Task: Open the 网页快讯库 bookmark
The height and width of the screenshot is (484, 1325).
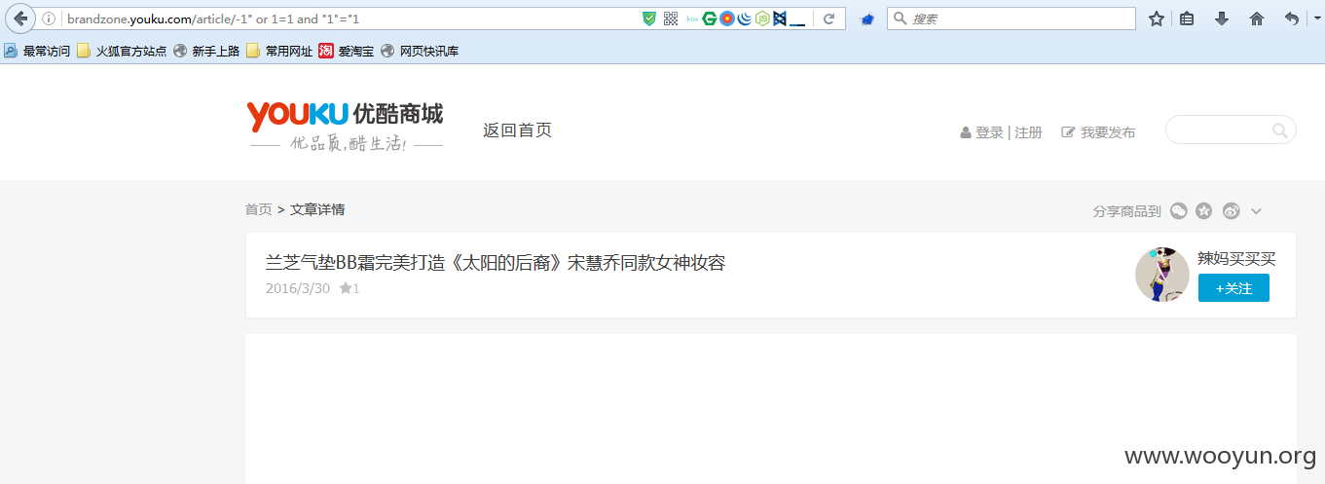Action: [x=420, y=51]
